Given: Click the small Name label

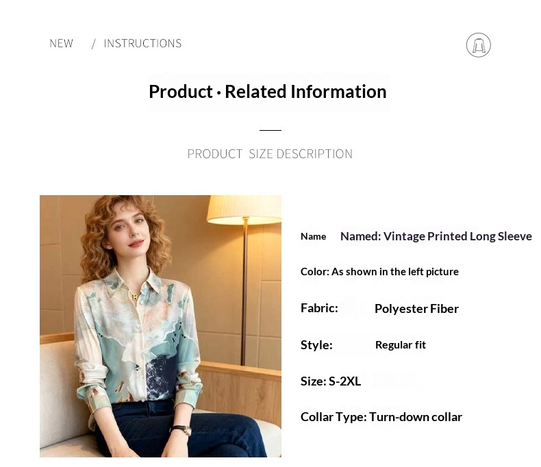Looking at the screenshot, I should (x=313, y=236).
